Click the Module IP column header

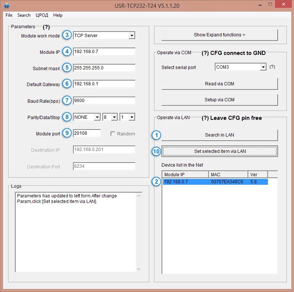(185, 174)
